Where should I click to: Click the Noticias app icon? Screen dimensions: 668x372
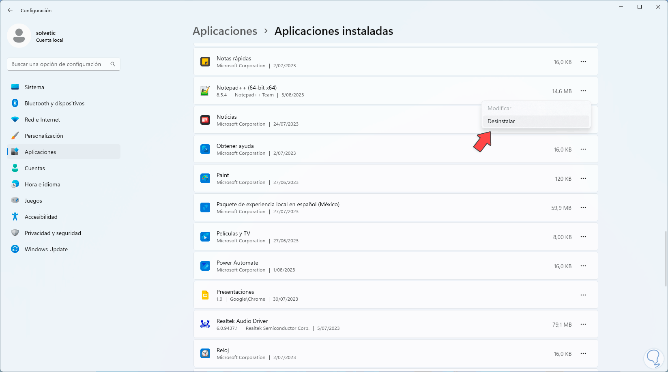coord(205,120)
